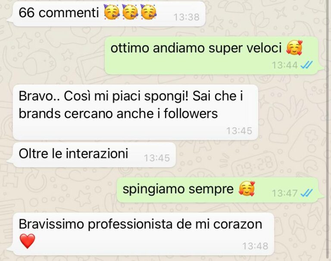Viewport: 331px width, 261px height.
Task: Click the 13:45 timestamp under 'followers'
Action: point(239,131)
